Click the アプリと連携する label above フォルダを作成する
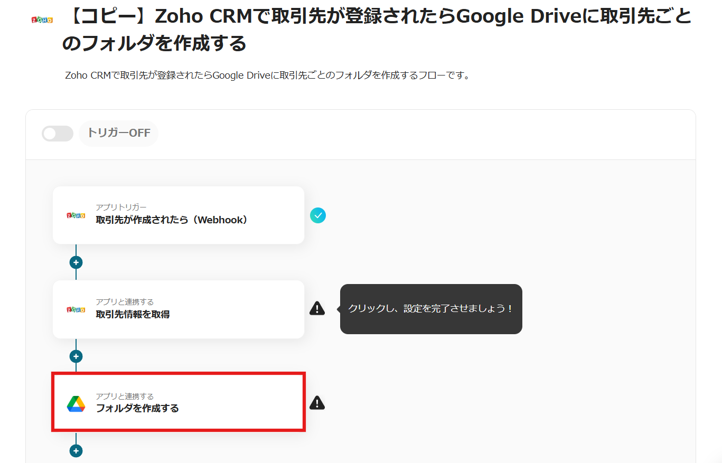The image size is (722, 463). pos(125,396)
